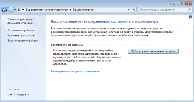Click the page title 'Восстановление ранее сохраненного состояния'
194x102 pixels.
[105, 21]
